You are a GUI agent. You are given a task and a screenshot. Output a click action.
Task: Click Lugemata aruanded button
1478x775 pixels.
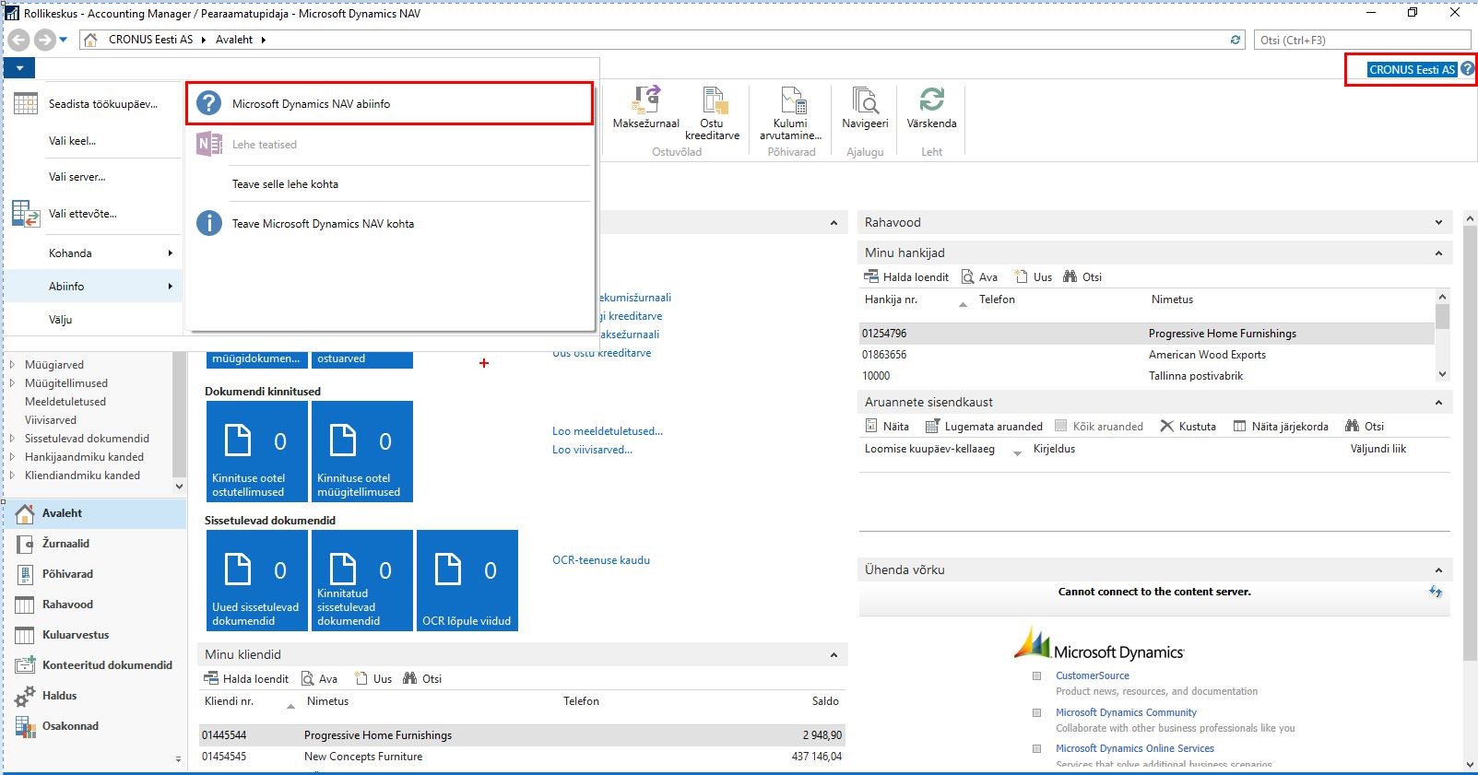[984, 426]
